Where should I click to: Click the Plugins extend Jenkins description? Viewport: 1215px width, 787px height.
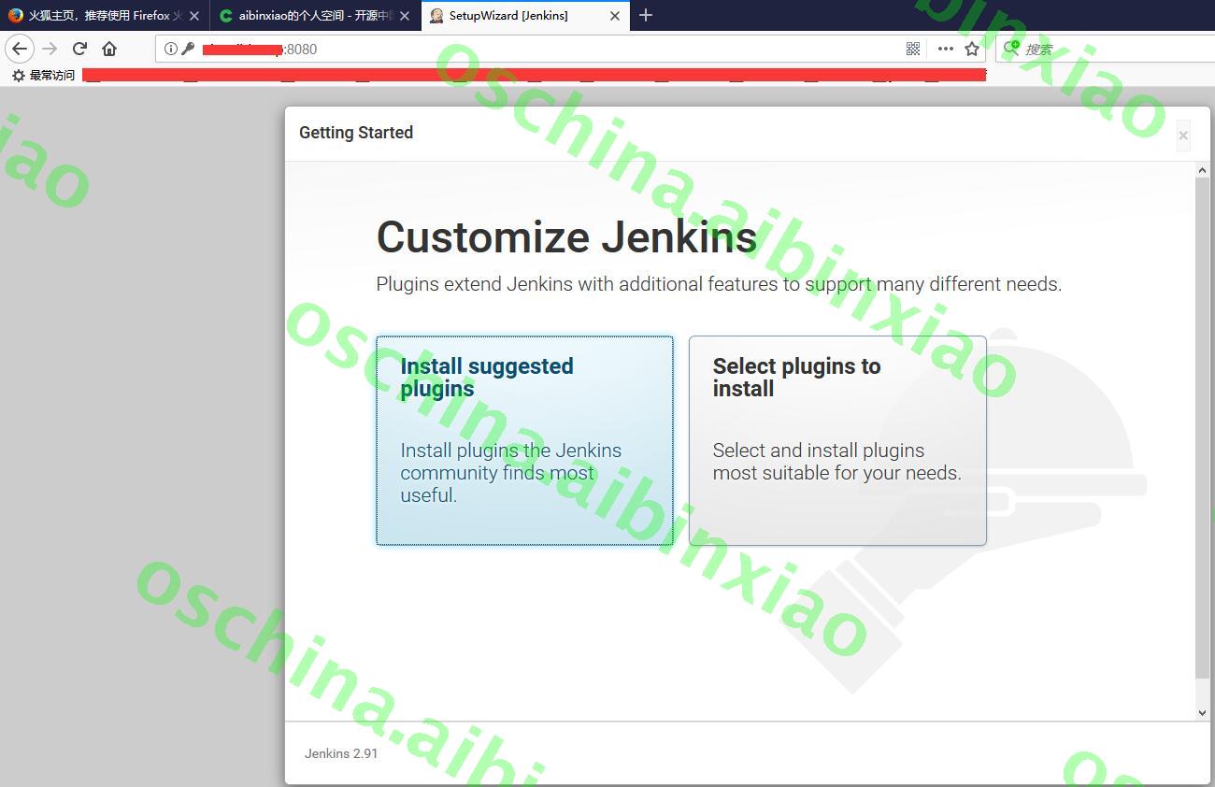(719, 284)
